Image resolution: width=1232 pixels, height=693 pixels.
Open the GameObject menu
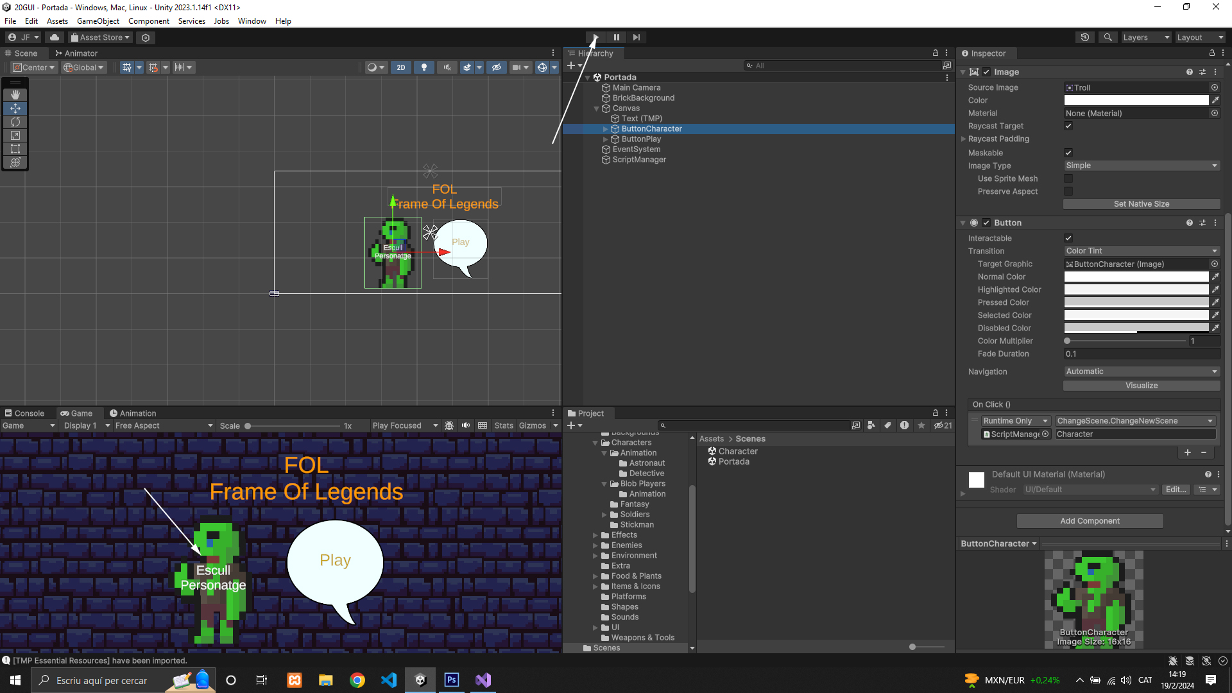(98, 21)
